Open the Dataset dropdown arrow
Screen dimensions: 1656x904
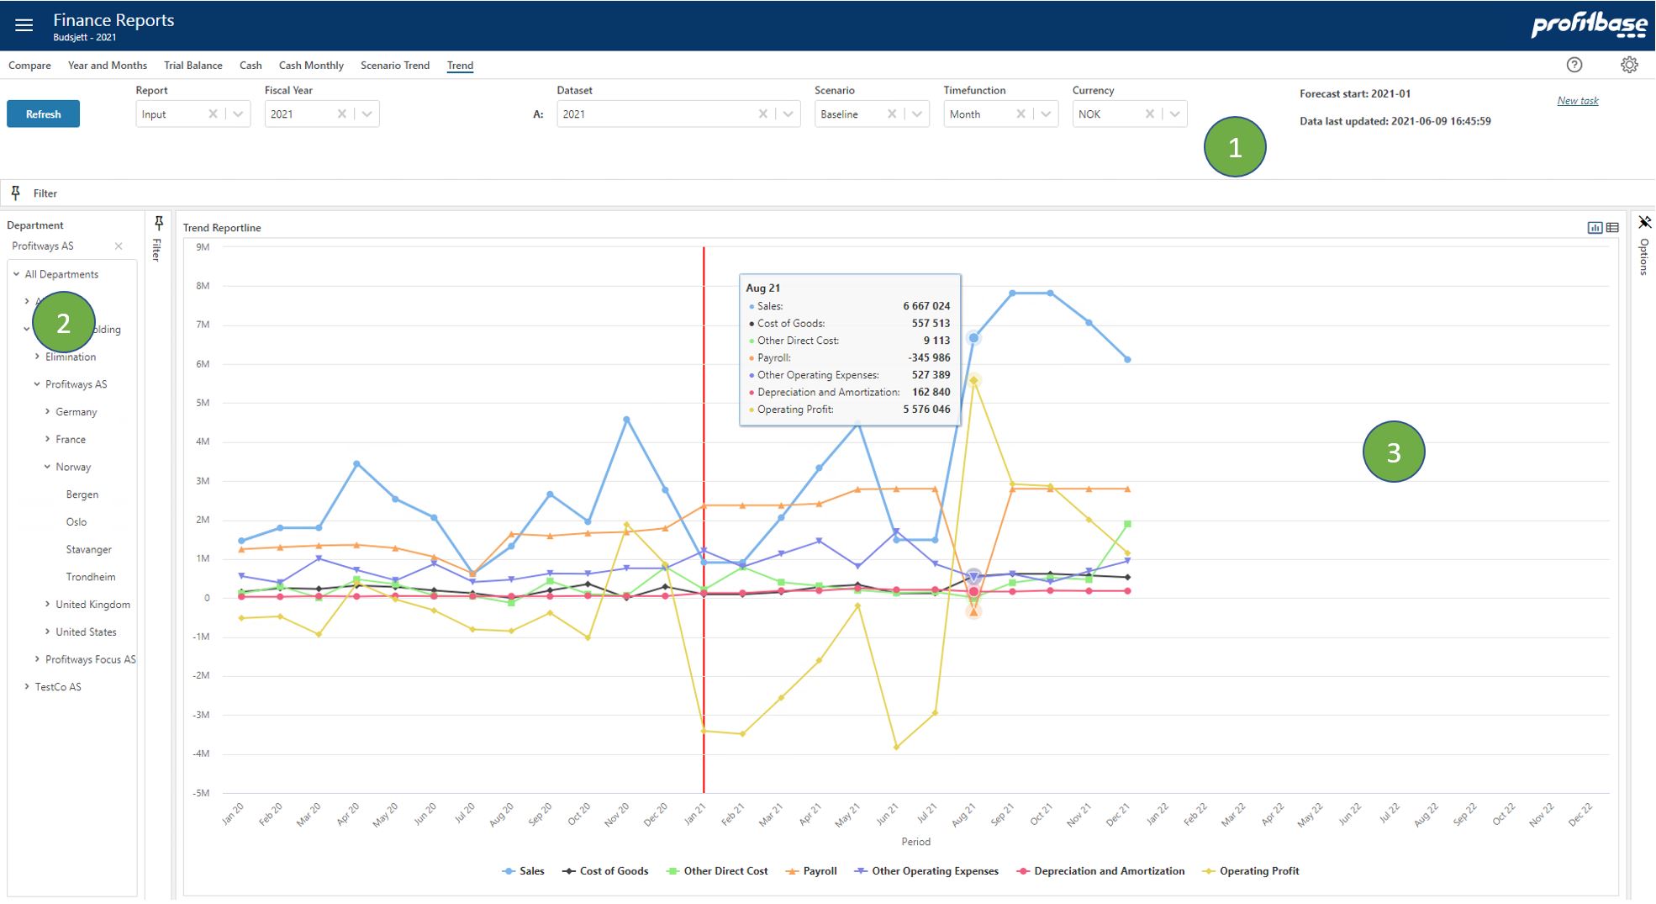[x=788, y=114]
